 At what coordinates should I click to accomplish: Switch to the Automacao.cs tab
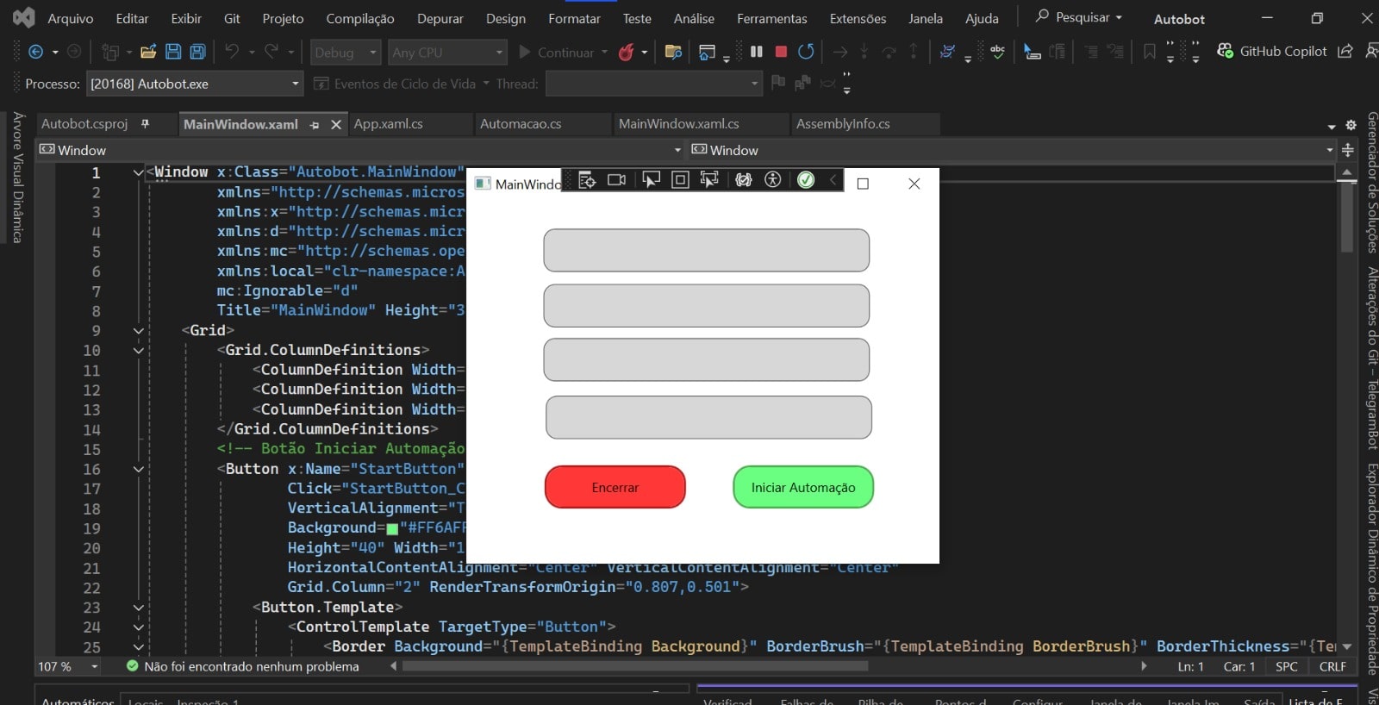click(x=521, y=124)
